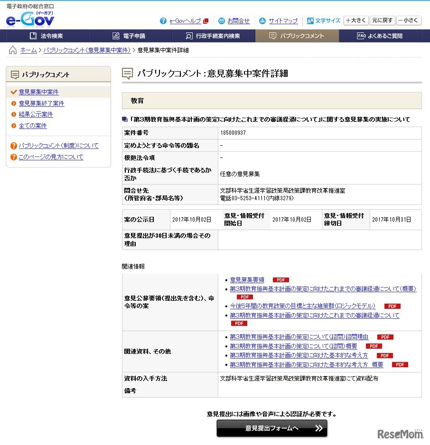430x445 pixels.
Task: Click the red PDF badge next to 意見募集要領
Action: [x=280, y=279]
